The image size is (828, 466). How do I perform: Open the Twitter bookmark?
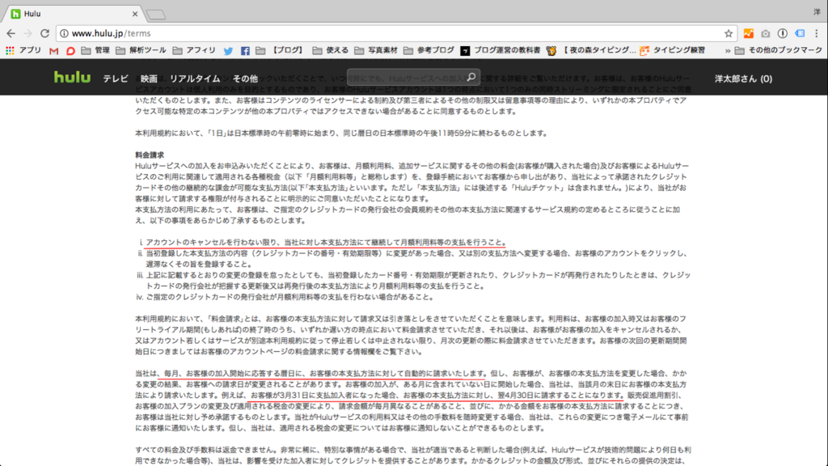[x=228, y=51]
